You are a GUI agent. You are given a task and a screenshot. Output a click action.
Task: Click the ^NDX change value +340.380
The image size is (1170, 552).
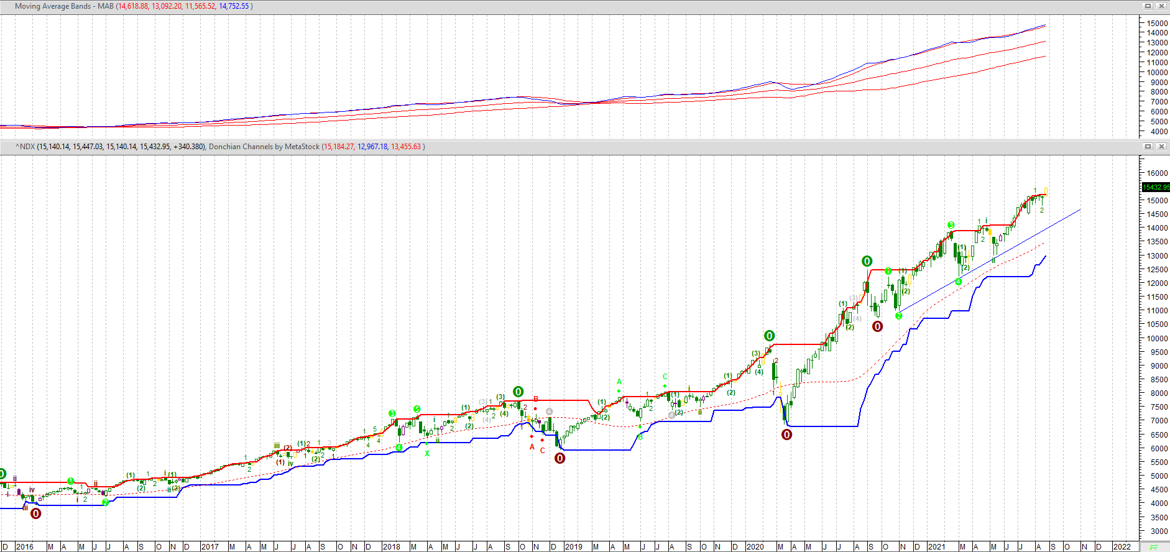pyautogui.click(x=188, y=147)
